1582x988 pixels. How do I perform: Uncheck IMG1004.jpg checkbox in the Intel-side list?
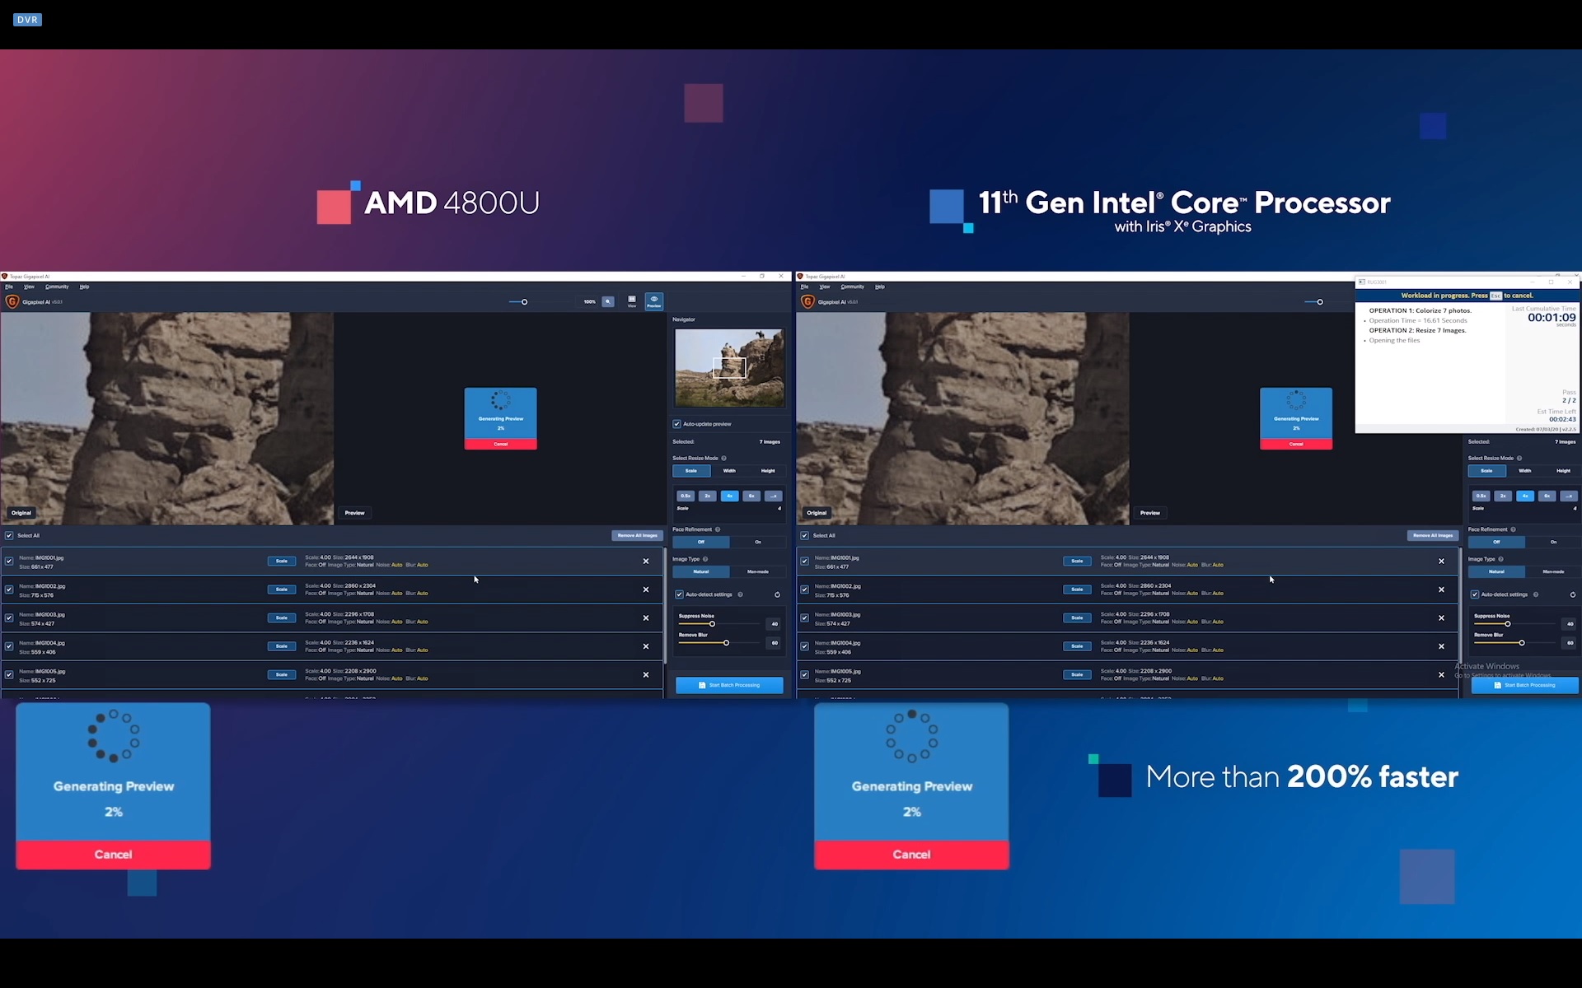tap(805, 646)
